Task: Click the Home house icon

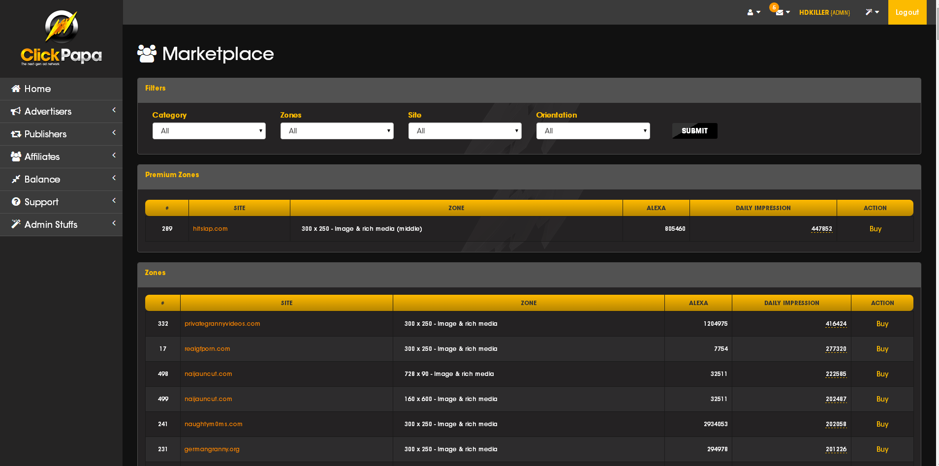Action: click(16, 89)
